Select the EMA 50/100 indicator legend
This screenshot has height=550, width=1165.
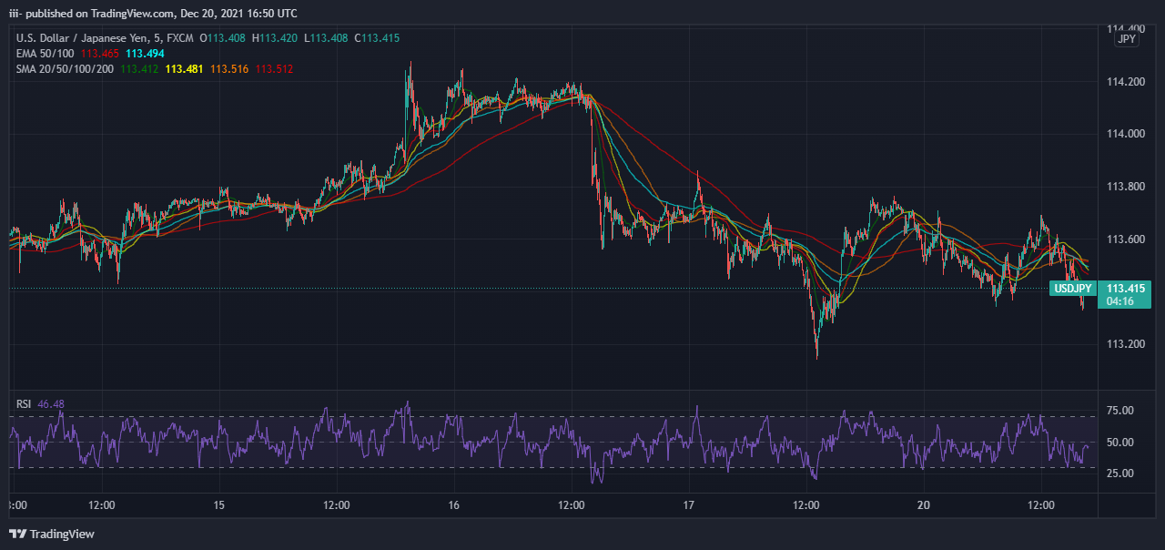43,54
